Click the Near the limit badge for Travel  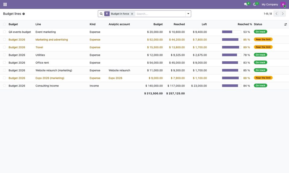pos(263,47)
